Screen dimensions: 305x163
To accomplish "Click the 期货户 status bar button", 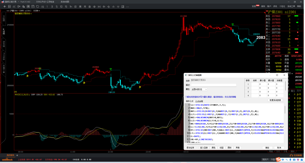I will 265,160.
